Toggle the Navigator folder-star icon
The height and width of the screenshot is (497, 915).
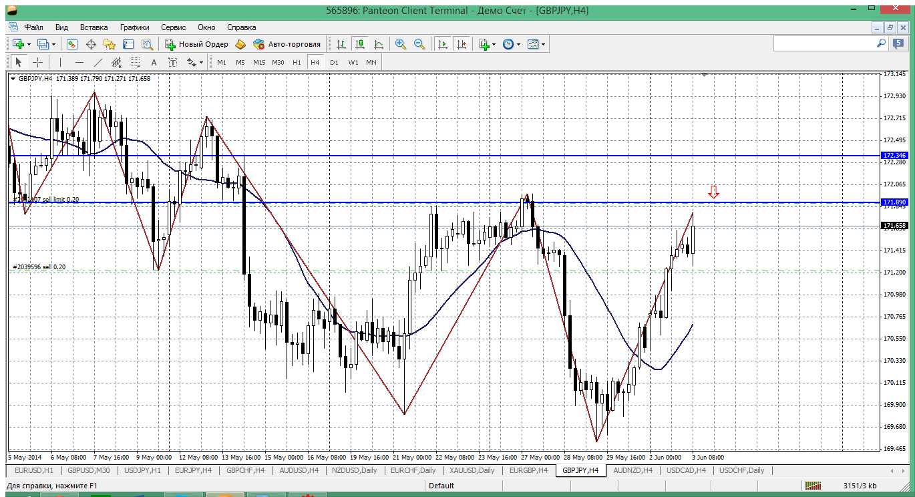(x=110, y=44)
